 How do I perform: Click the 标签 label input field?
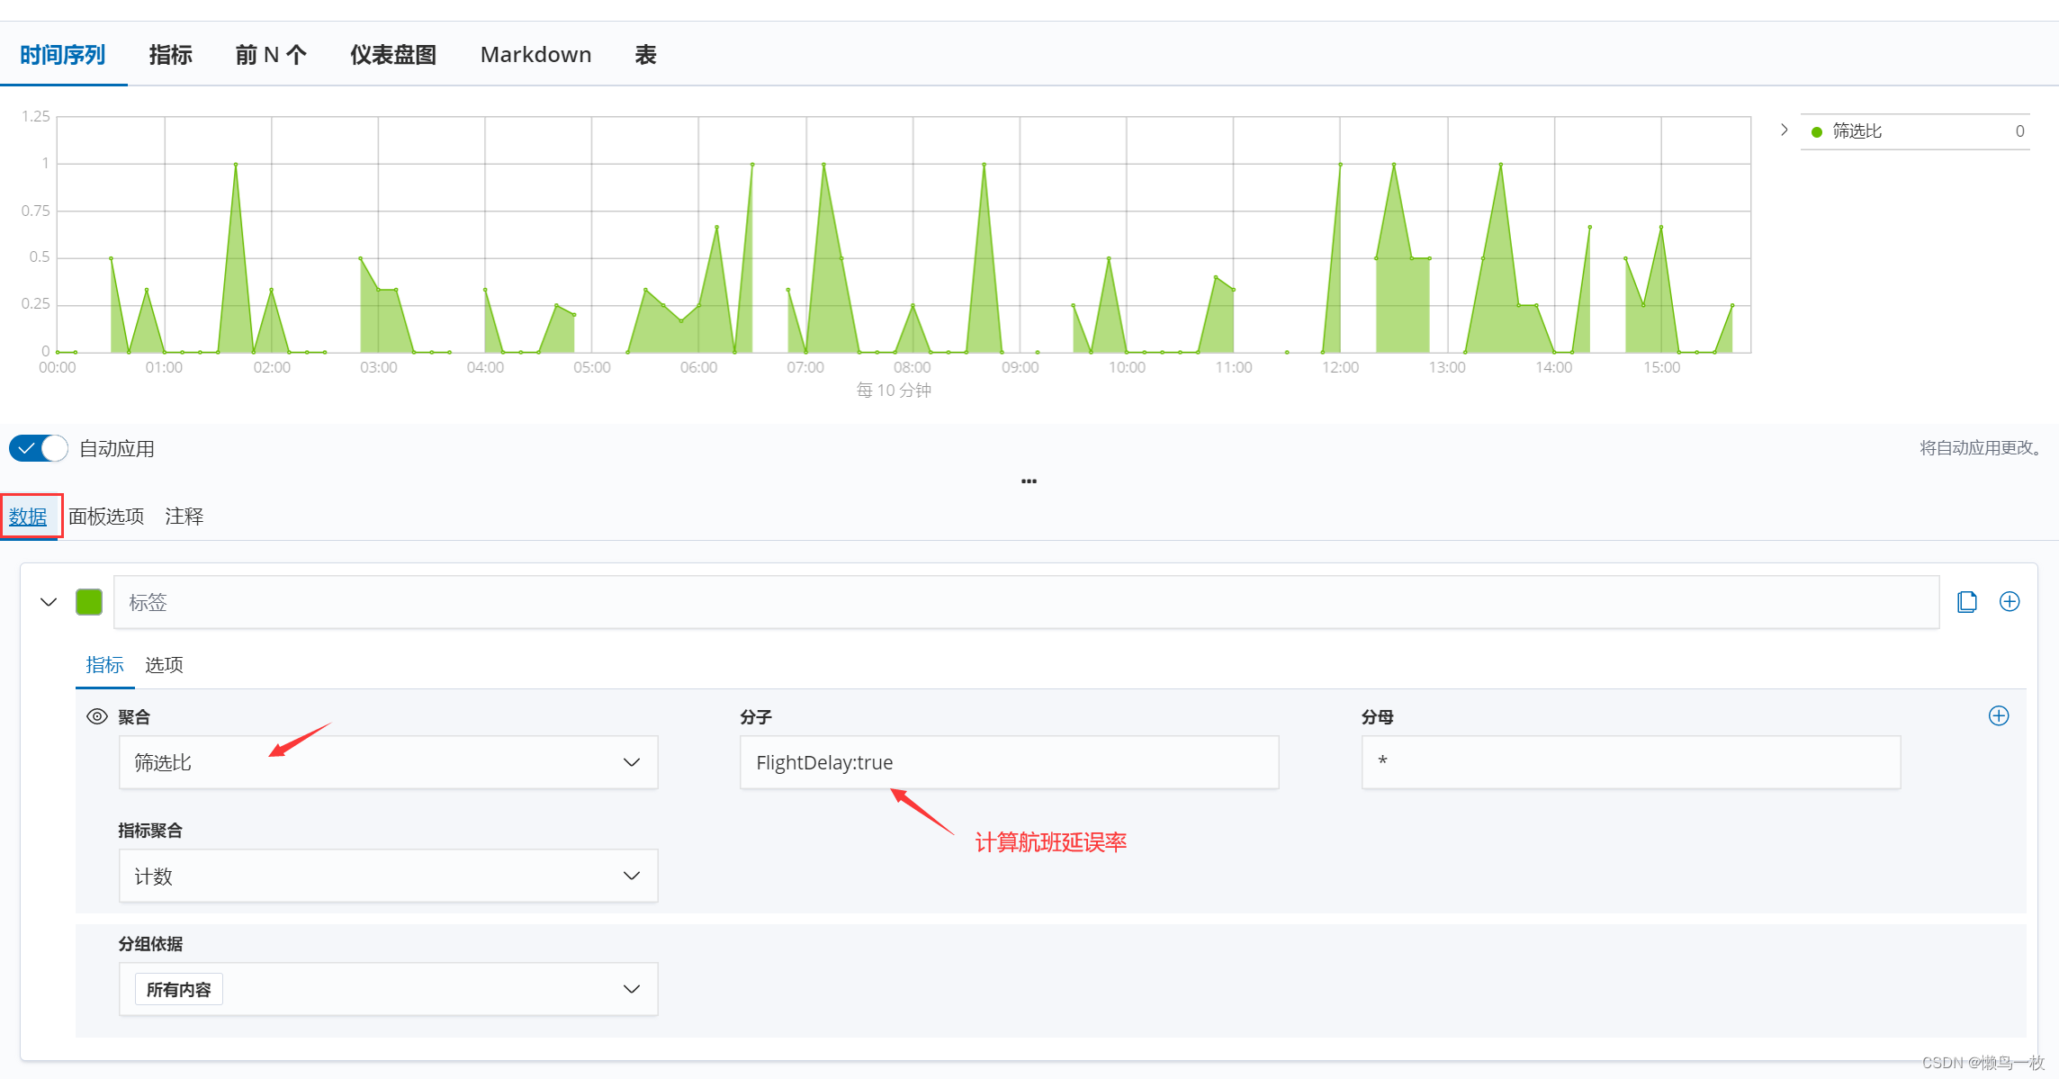click(1026, 602)
